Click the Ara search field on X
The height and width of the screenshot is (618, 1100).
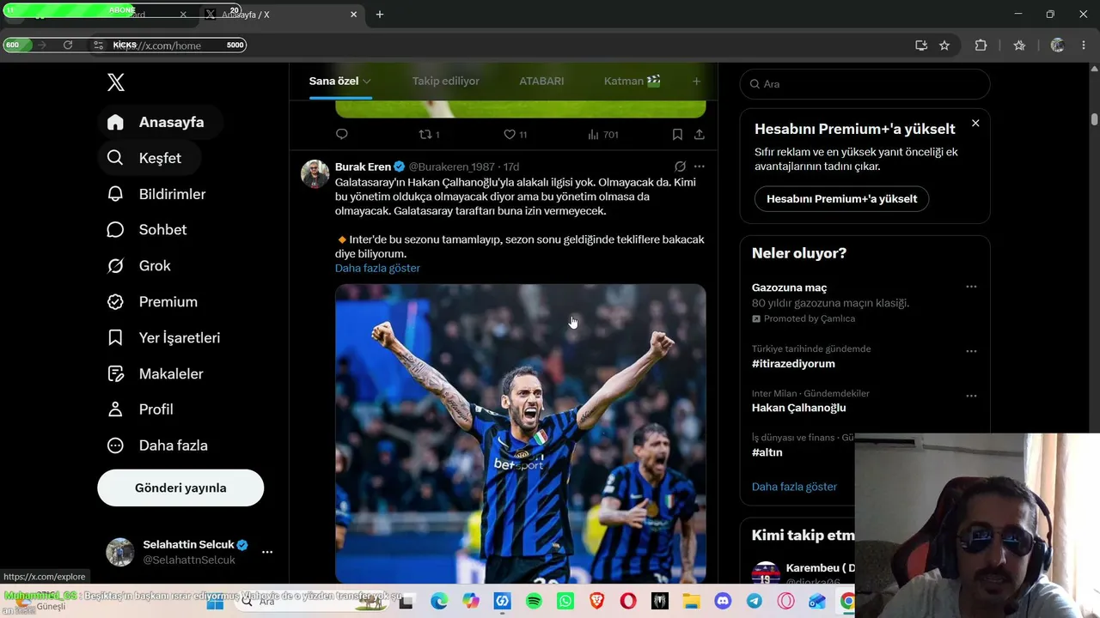pos(865,84)
